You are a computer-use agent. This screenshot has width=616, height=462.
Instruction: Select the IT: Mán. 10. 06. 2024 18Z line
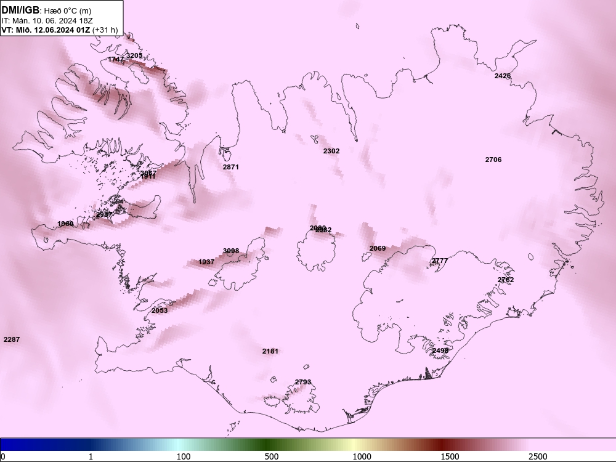coord(47,21)
